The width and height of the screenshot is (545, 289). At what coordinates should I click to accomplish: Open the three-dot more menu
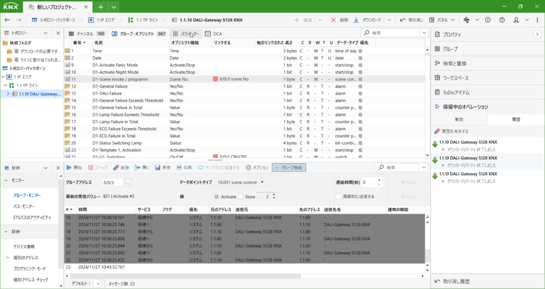click(538, 20)
